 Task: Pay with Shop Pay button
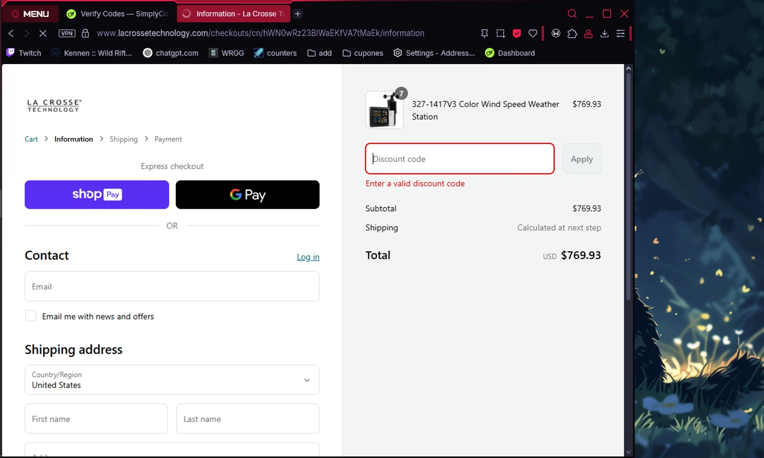click(x=97, y=194)
